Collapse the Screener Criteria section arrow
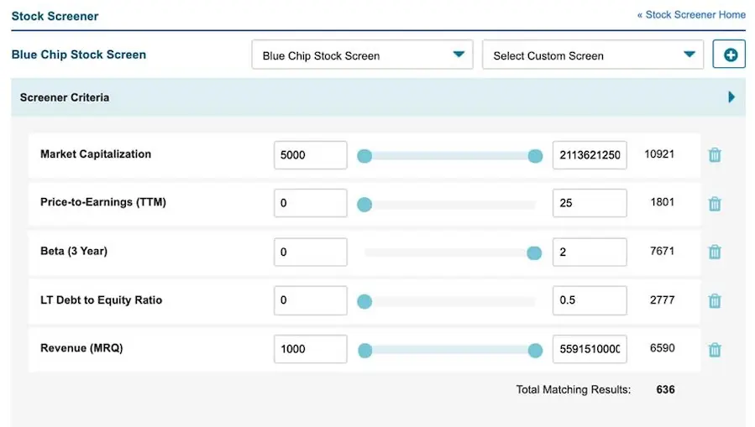The image size is (755, 427). [731, 97]
